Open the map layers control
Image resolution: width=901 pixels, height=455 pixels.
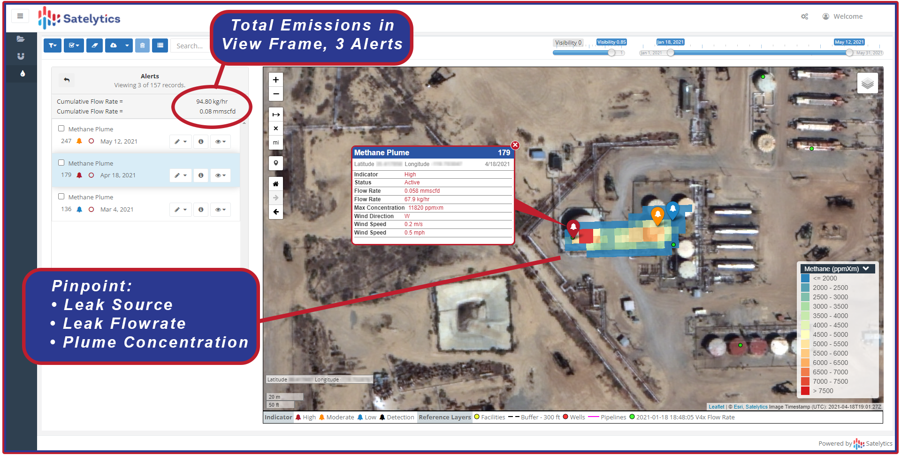[867, 84]
